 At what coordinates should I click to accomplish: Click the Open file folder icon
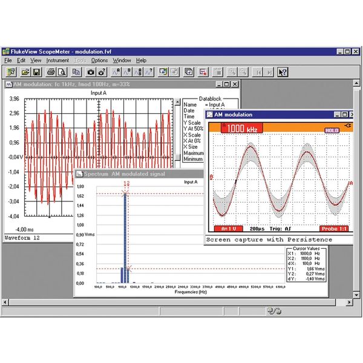[x=24, y=72]
